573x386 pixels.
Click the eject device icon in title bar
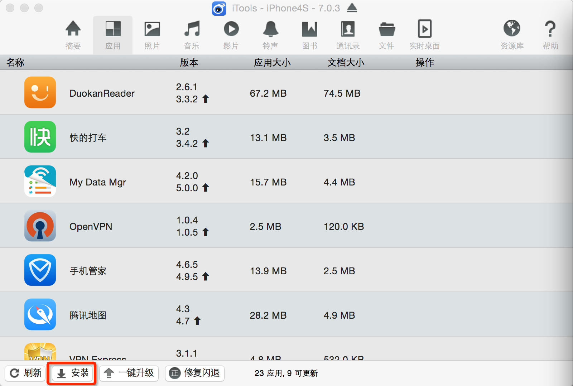pos(352,8)
